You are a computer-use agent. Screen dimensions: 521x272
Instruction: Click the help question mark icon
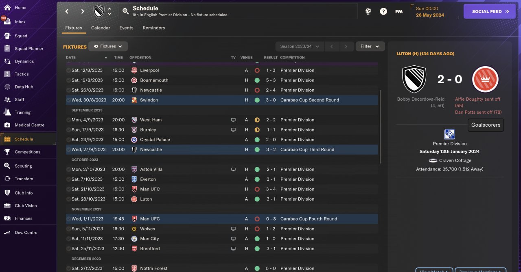(x=383, y=11)
